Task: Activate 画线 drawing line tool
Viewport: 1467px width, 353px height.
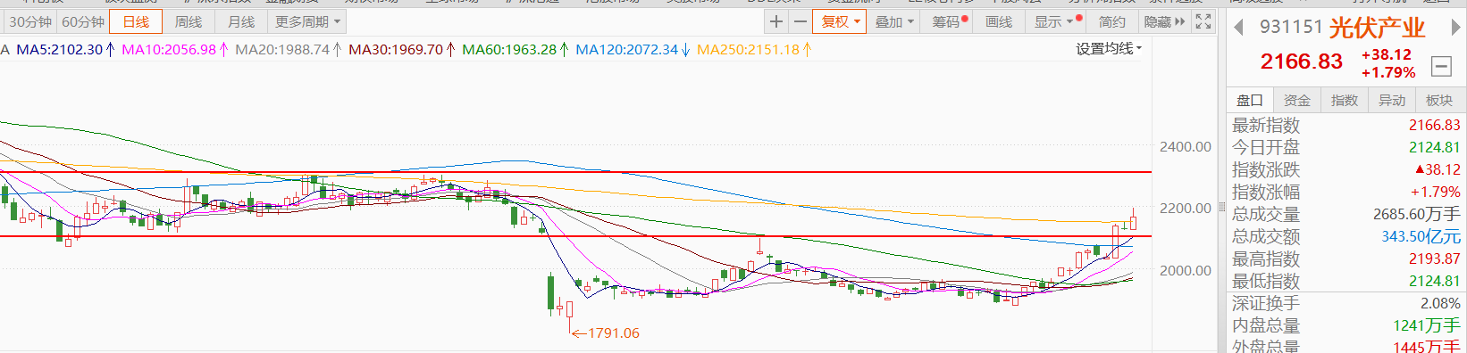Action: (999, 21)
